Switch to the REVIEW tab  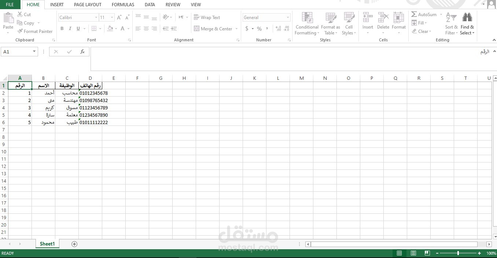pyautogui.click(x=173, y=5)
